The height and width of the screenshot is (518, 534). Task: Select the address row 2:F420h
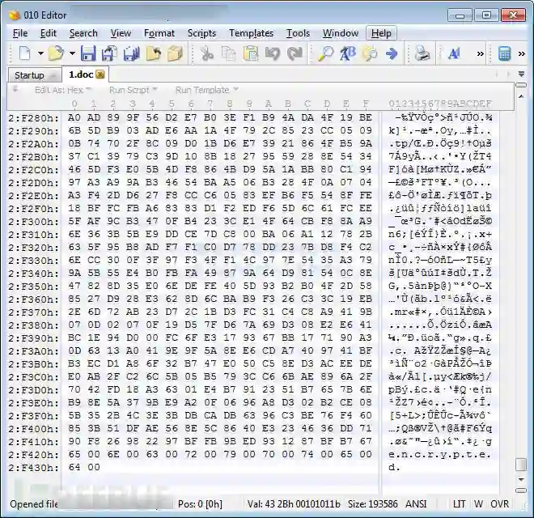click(33, 455)
